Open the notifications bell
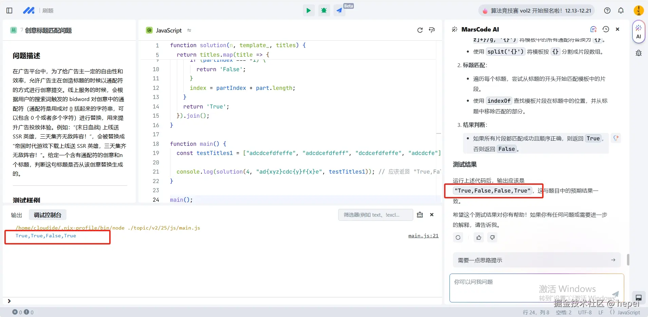 (621, 11)
